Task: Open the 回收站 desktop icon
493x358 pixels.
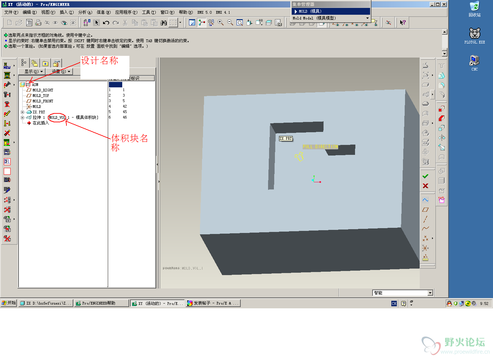Action: 475,10
